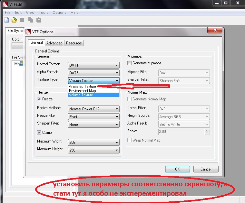
Task: Open the Maximum Height dropdown
Action: [94, 150]
